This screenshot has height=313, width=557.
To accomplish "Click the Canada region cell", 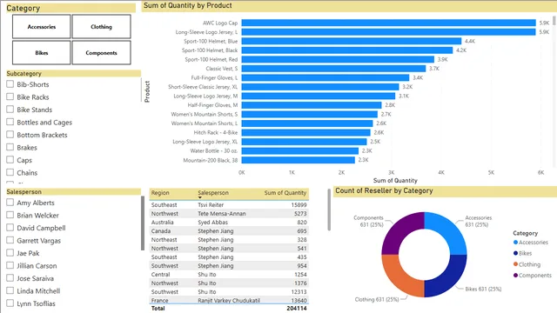I will click(161, 231).
